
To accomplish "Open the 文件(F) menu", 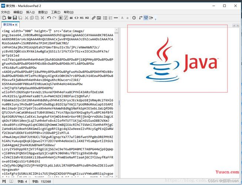I will [6, 12].
